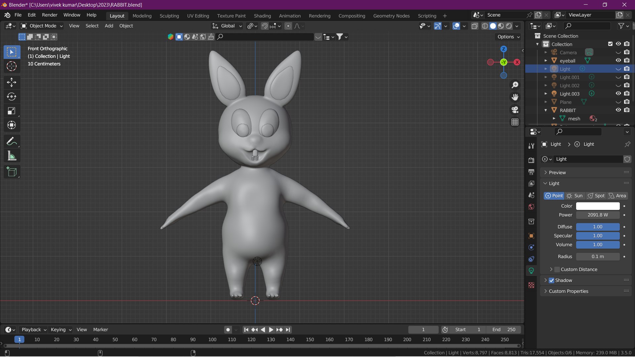Open the Object Mode dropdown
Screen dimensions: 635x357
pyautogui.click(x=42, y=26)
